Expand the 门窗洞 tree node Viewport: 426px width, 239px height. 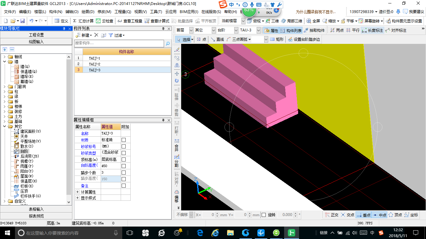[x=5, y=87]
